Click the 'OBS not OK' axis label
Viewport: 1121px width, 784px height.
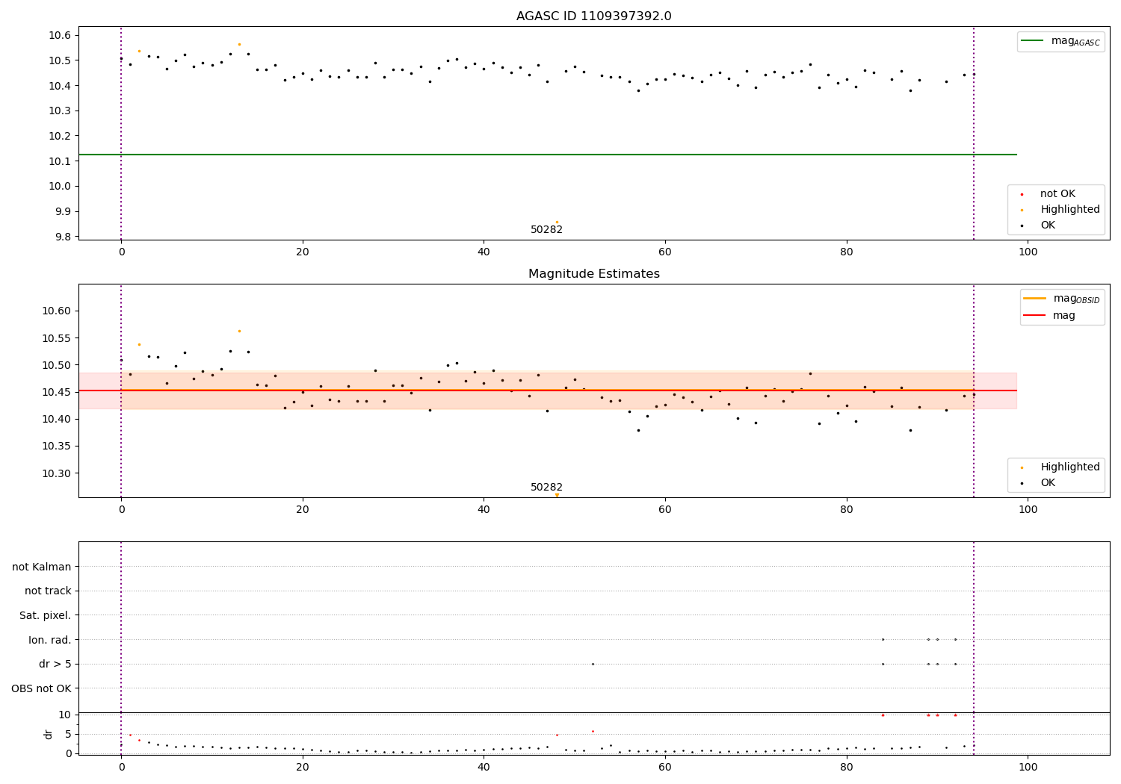coord(42,688)
